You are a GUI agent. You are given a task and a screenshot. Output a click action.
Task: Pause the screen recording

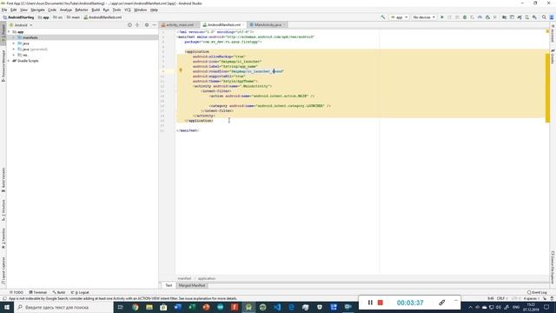coord(370,303)
